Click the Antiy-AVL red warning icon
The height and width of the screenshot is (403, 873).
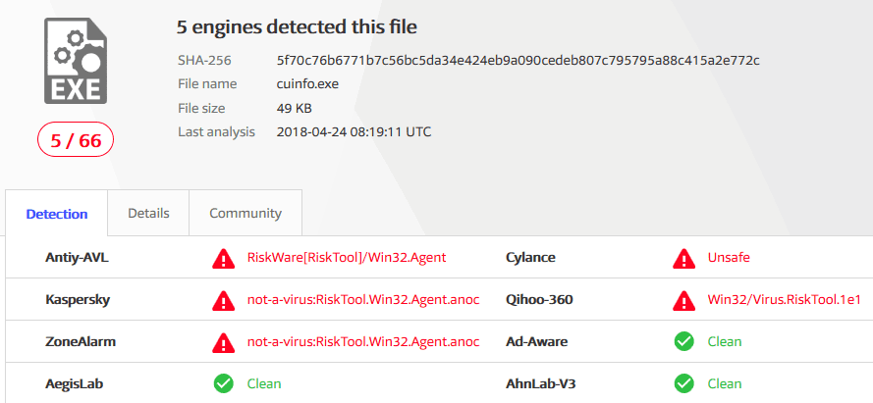(x=223, y=259)
